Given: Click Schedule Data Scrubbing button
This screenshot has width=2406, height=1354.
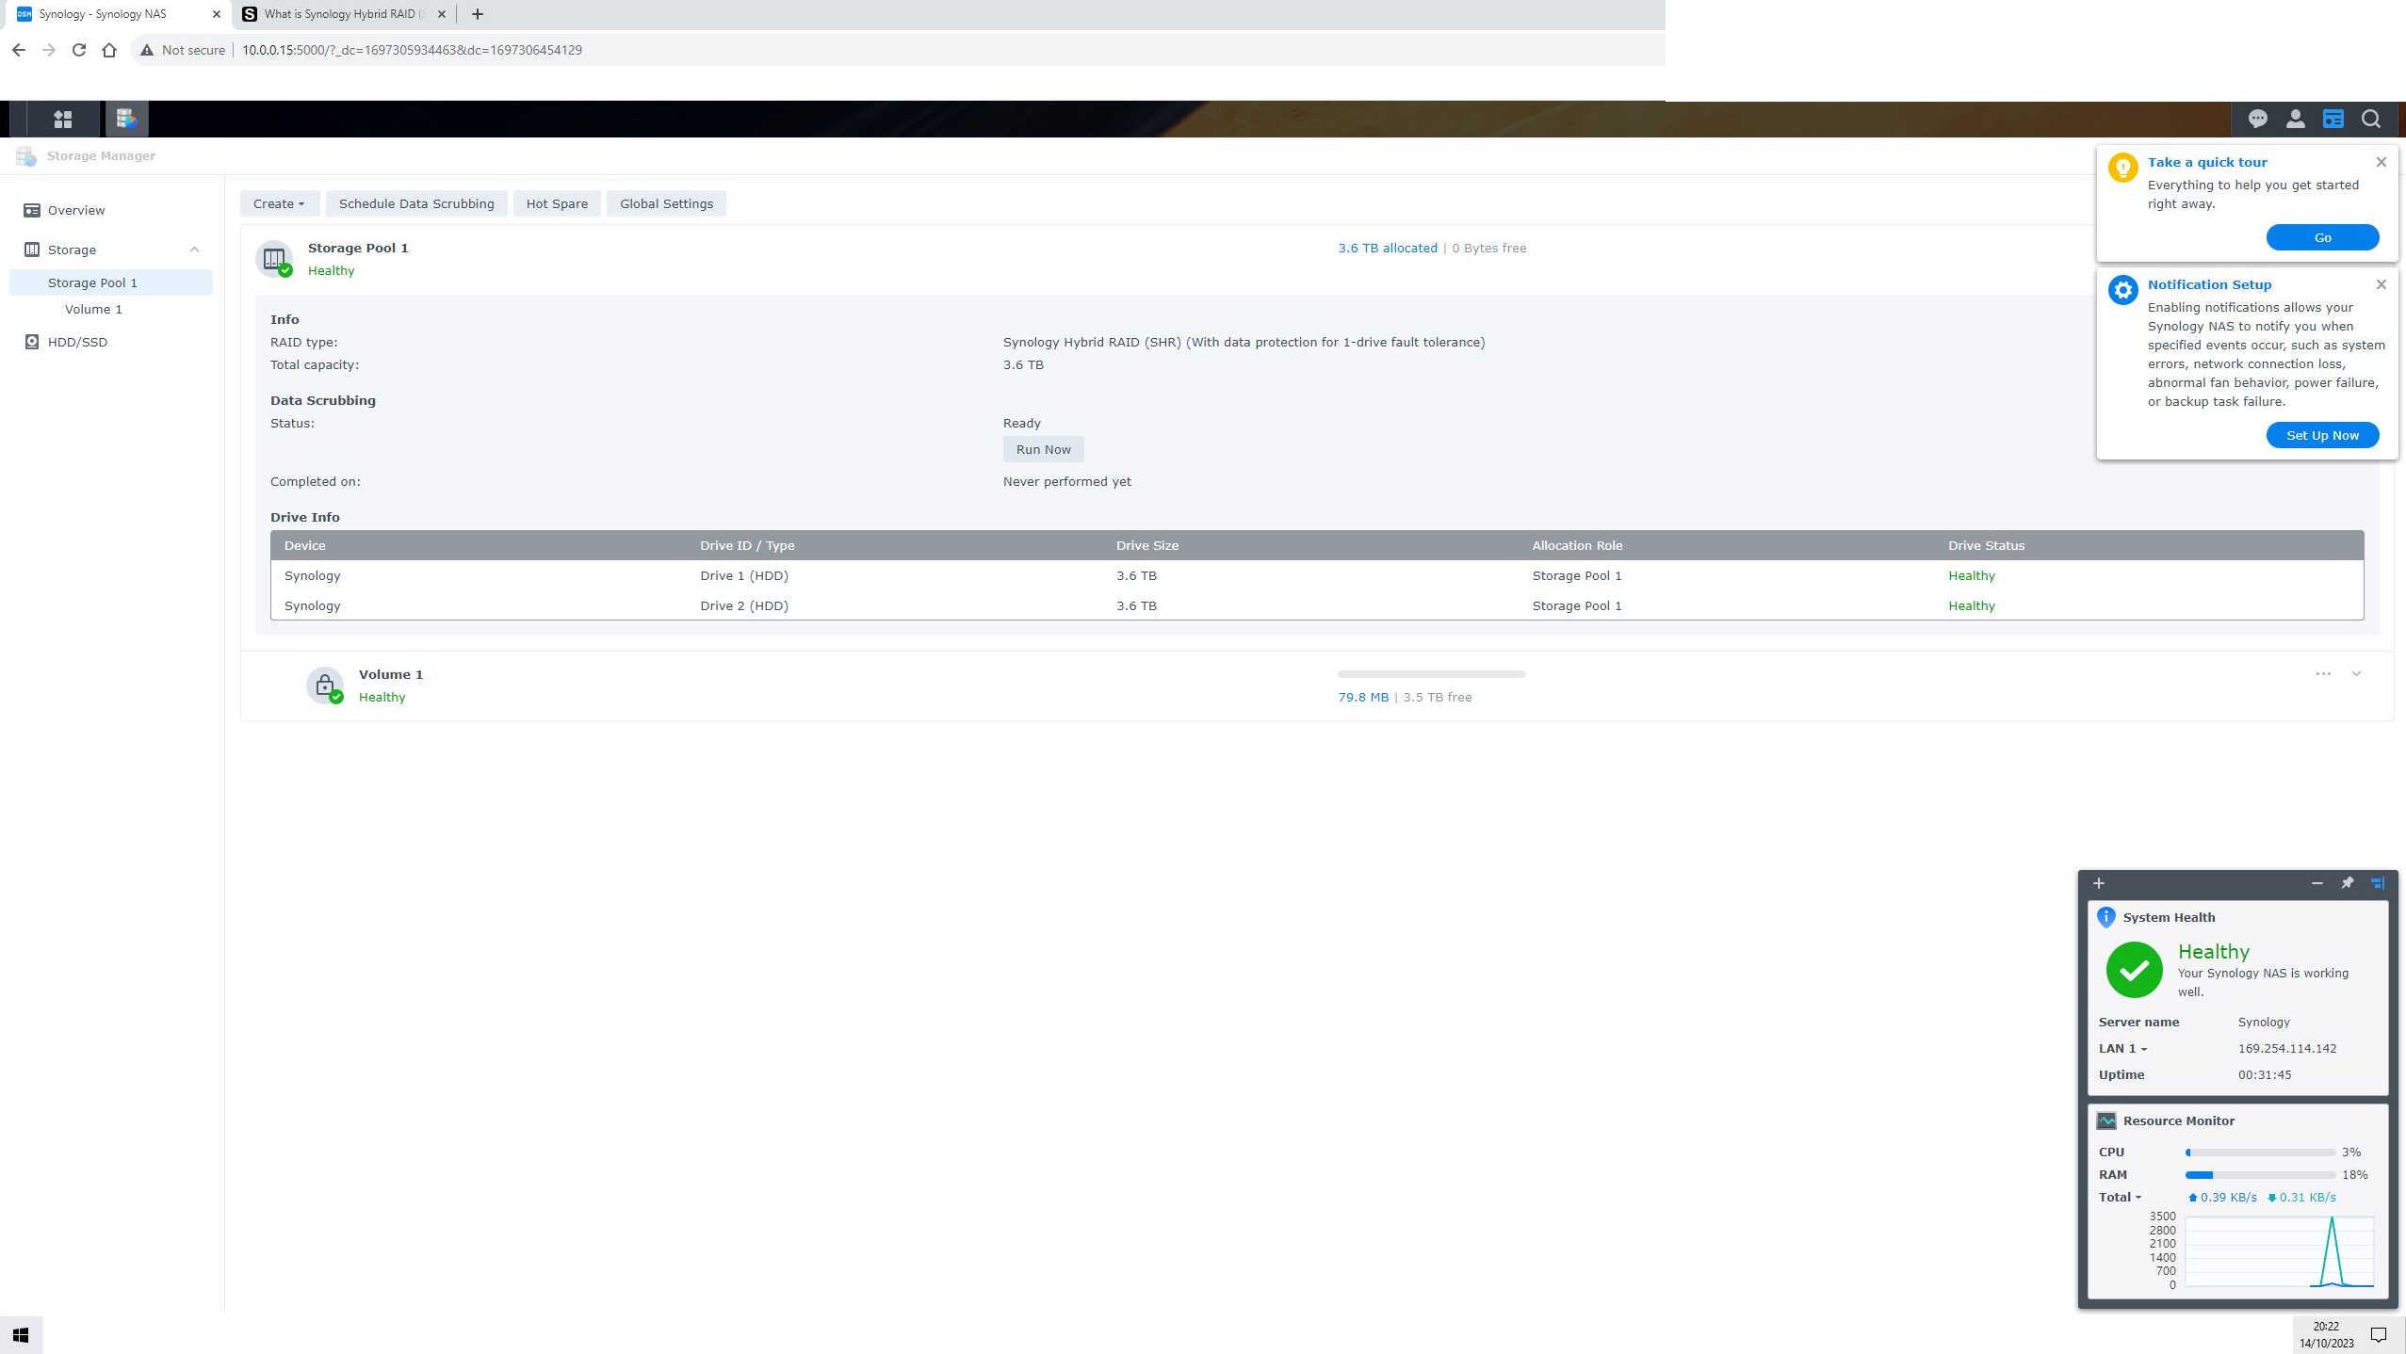Looking at the screenshot, I should (x=416, y=203).
